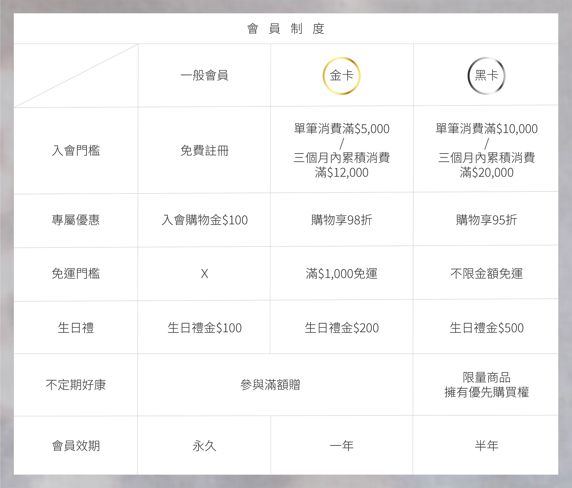Click the 免費註冊 cell
Viewport: 572px width, 488px height.
coord(204,150)
